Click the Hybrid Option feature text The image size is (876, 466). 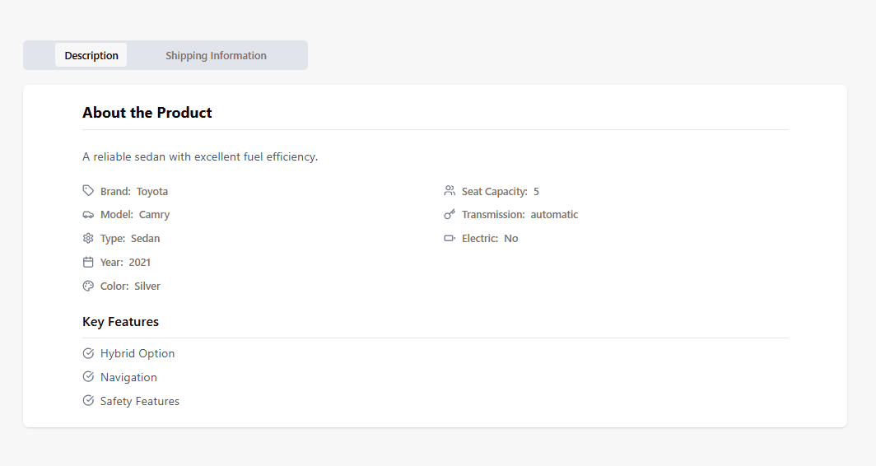(x=137, y=353)
